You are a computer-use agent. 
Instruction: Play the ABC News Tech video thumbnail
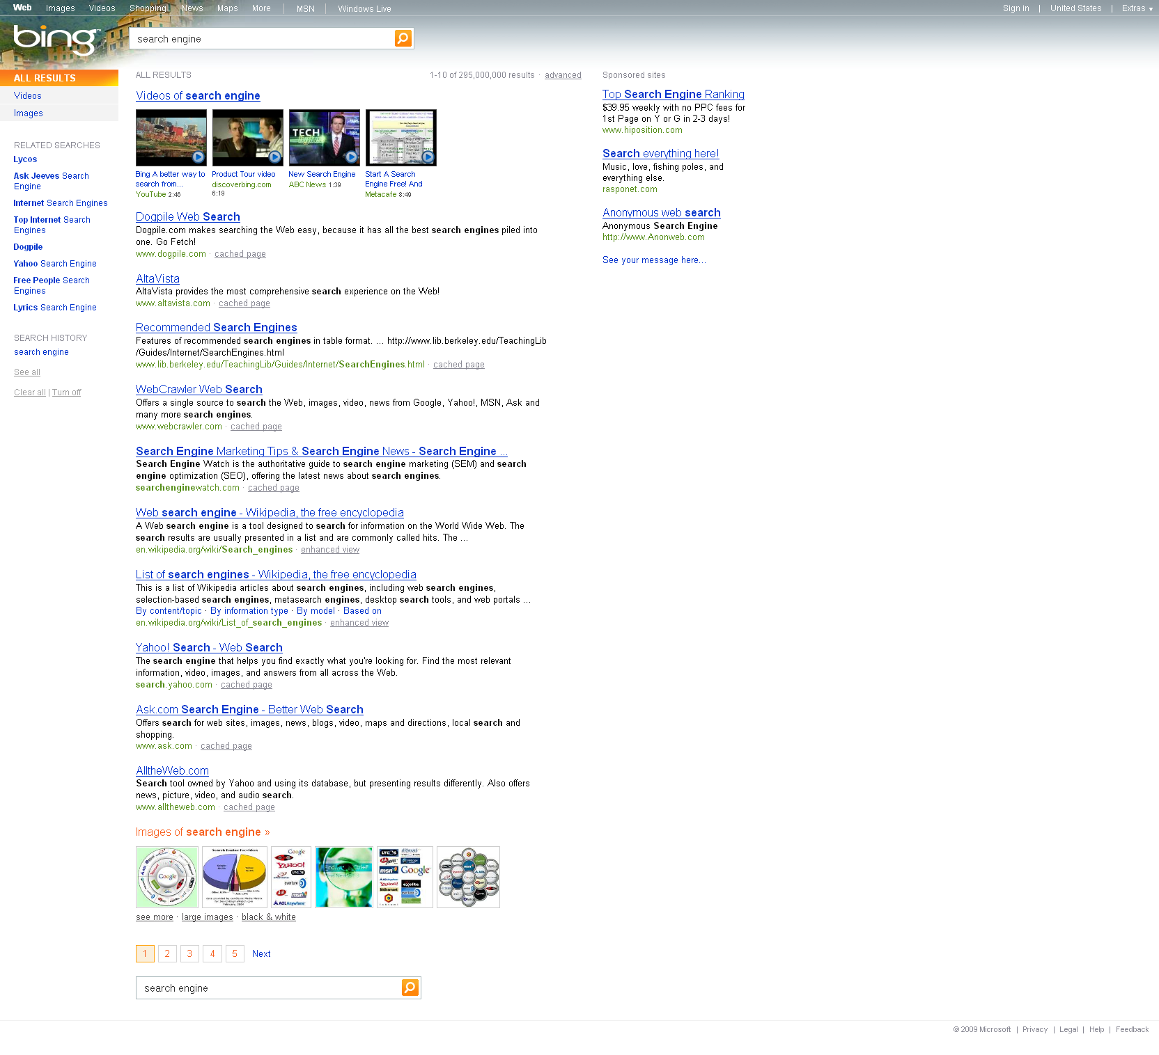coord(324,138)
